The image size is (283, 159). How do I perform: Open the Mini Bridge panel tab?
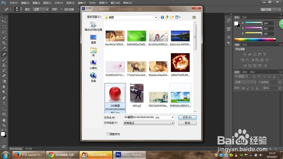(x=16, y=149)
